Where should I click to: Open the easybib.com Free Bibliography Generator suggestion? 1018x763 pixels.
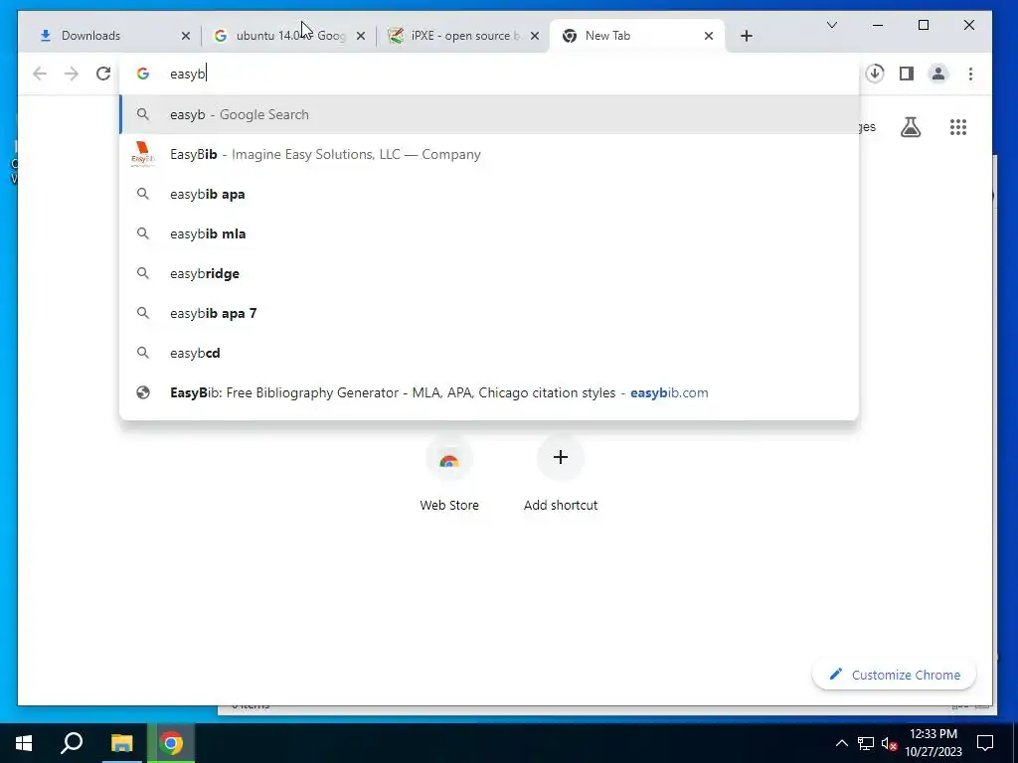point(489,392)
